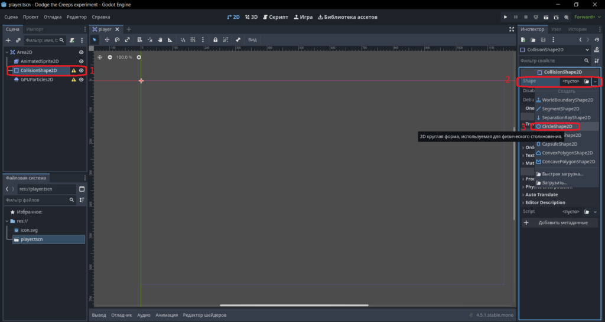Select the Rotate mode tool
This screenshot has width=605, height=322.
tap(118, 40)
